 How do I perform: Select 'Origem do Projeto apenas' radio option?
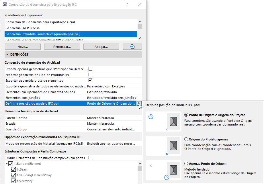(x=186, y=139)
